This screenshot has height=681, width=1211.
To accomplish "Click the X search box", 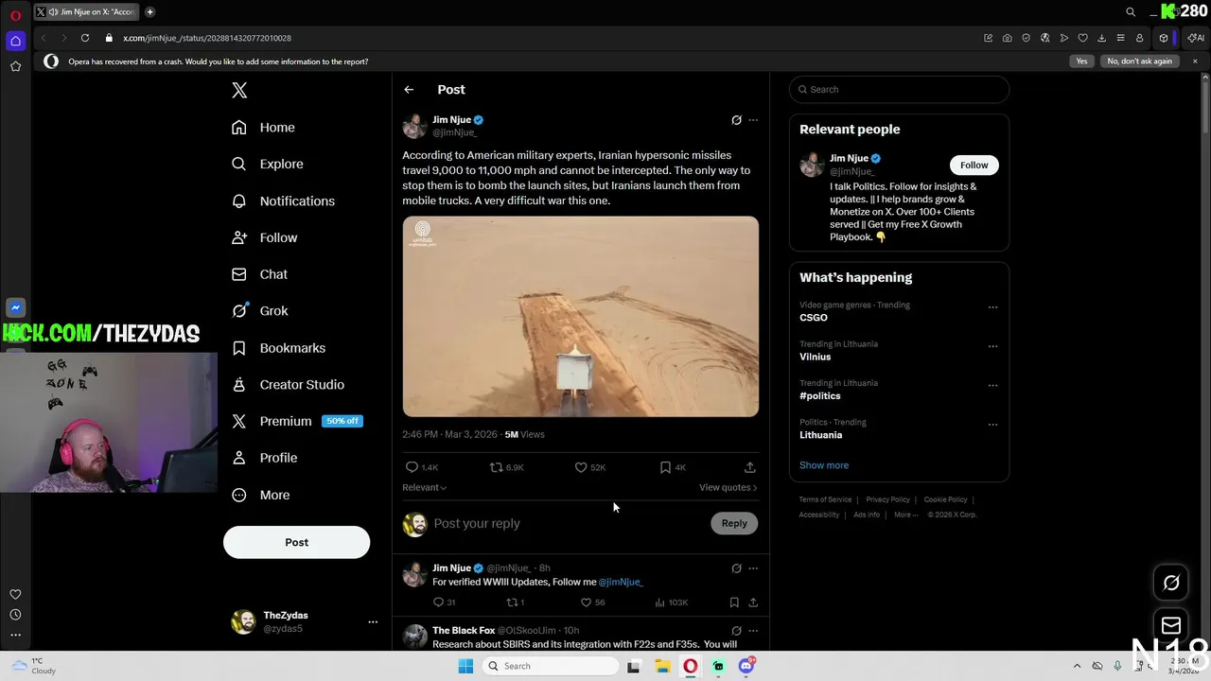I will (899, 89).
